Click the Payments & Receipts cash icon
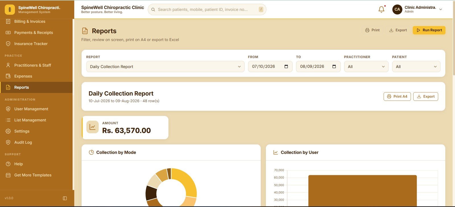 click(8, 32)
